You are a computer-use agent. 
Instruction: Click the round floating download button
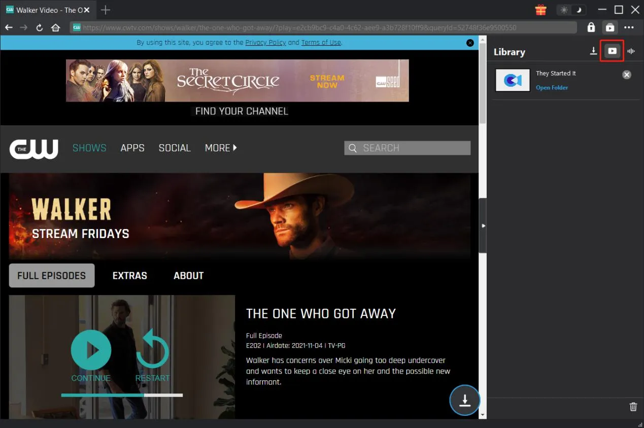pos(464,401)
